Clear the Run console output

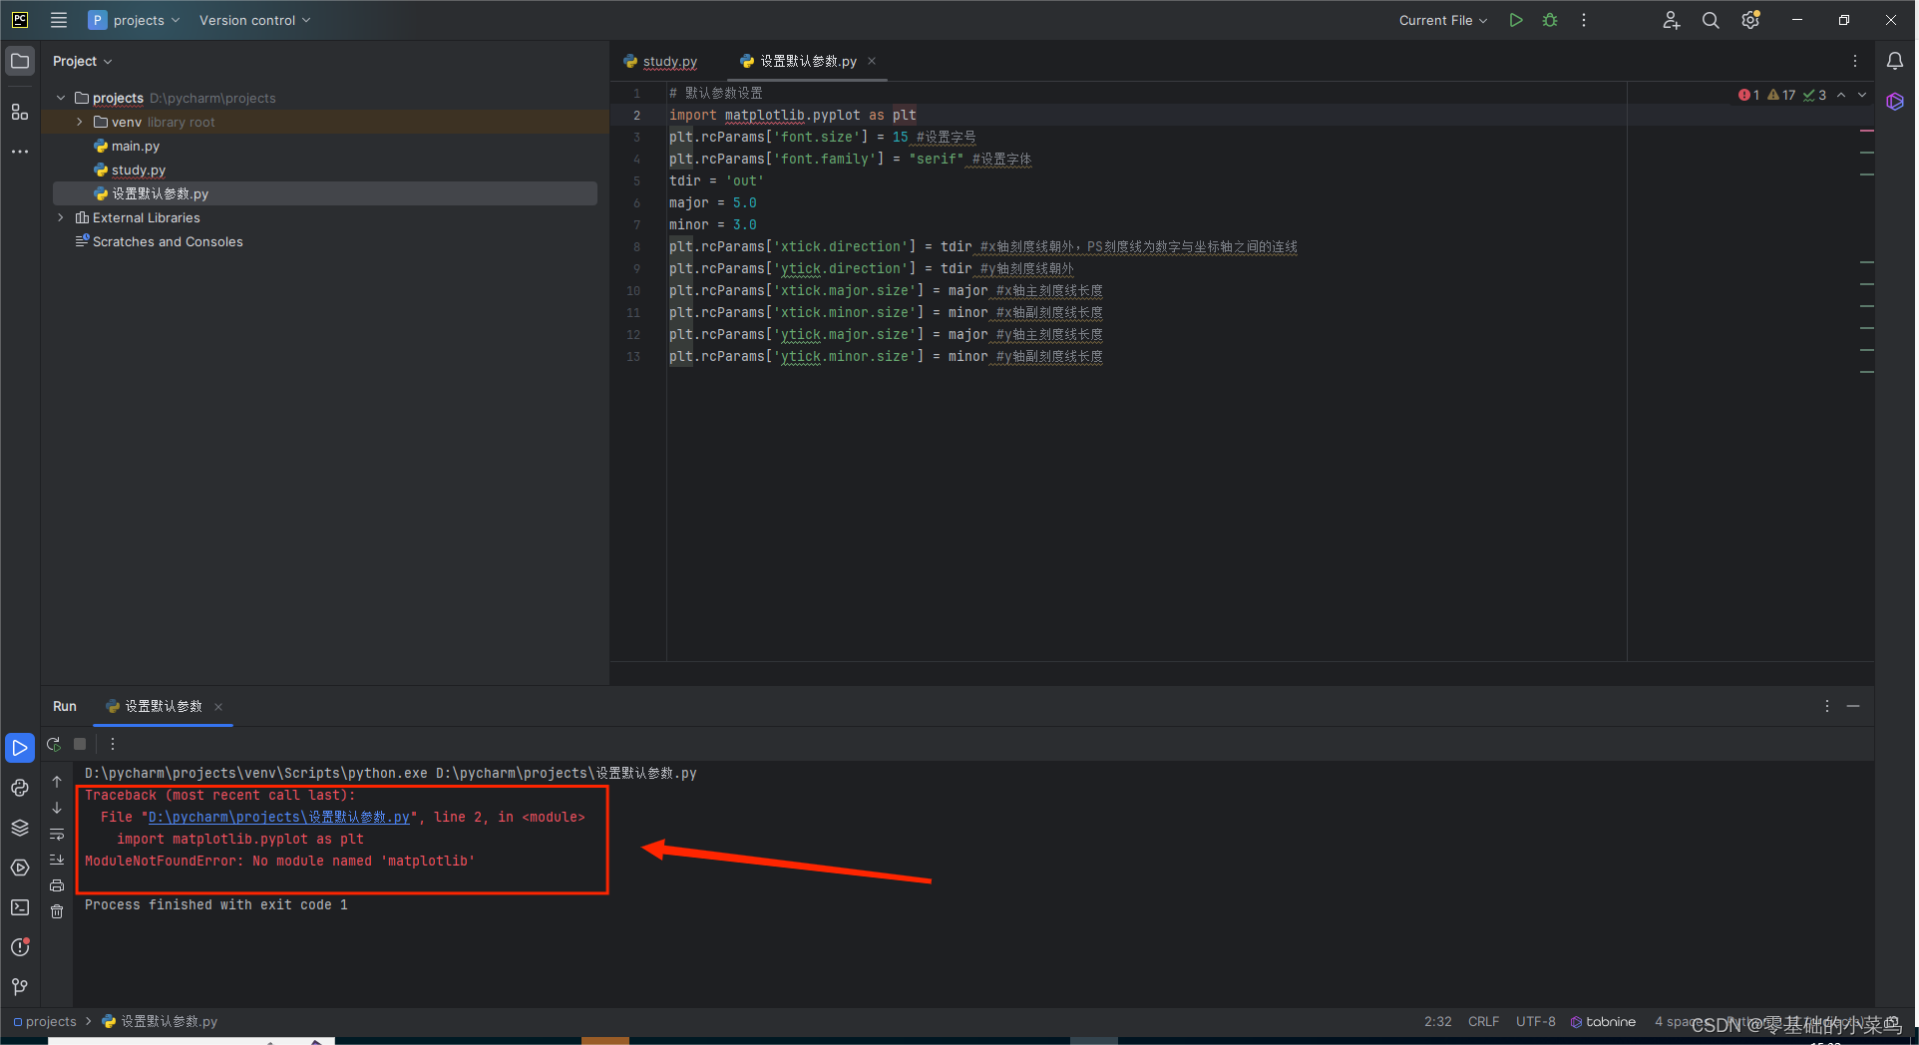pos(57,910)
